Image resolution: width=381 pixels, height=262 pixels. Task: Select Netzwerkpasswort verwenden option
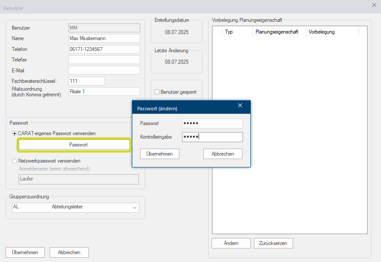[x=15, y=161]
